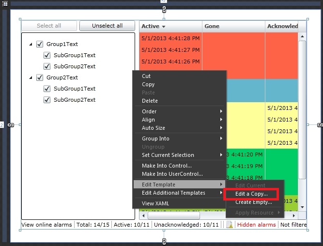Select Make Into UserControl menu entry
This screenshot has width=323, height=246.
[x=172, y=174]
